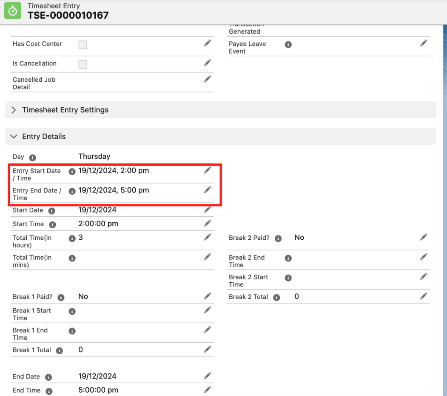
Task: Edit the Has Cost Center field pencil
Action: pos(207,43)
